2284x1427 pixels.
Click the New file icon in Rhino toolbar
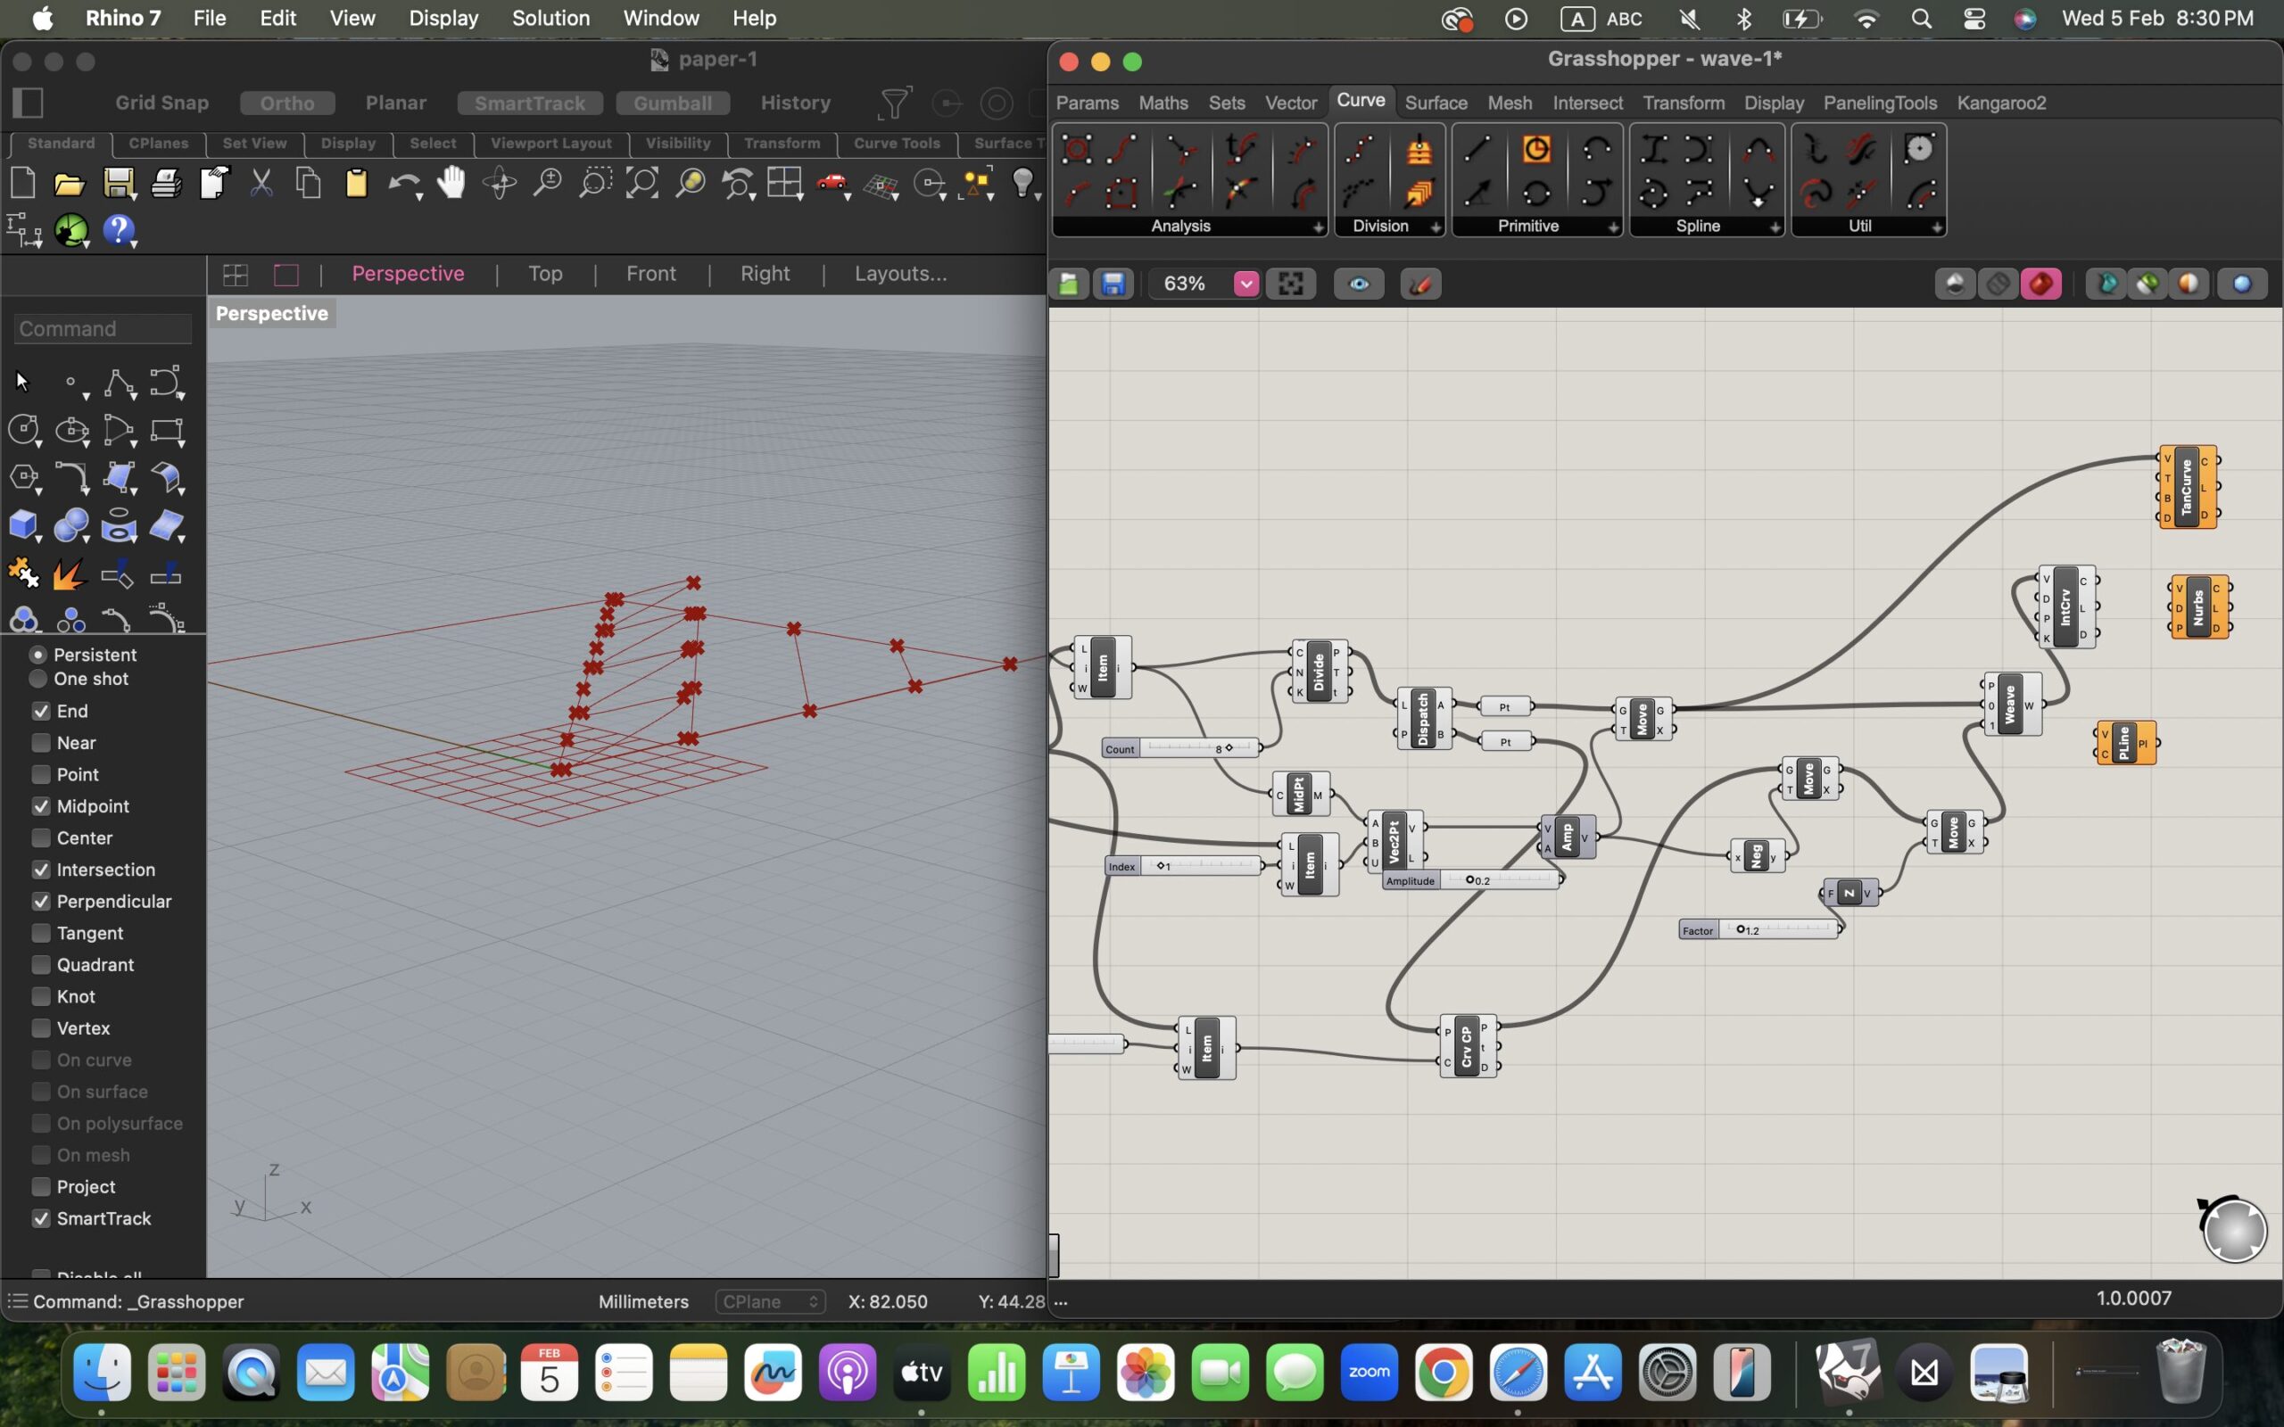(22, 183)
